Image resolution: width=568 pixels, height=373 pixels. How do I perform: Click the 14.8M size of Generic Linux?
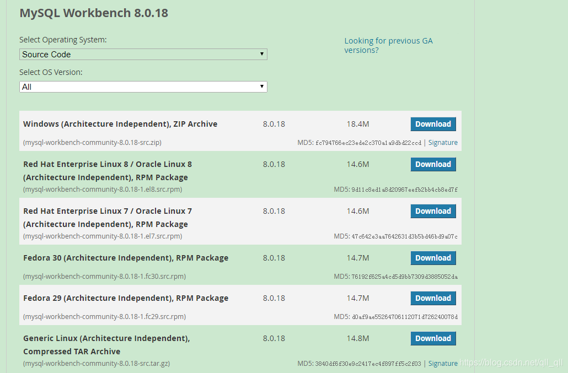[357, 338]
